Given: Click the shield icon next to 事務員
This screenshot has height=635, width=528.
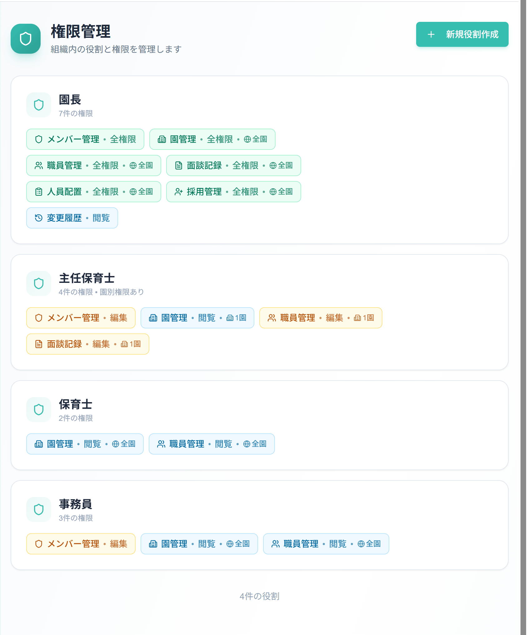Looking at the screenshot, I should point(39,509).
